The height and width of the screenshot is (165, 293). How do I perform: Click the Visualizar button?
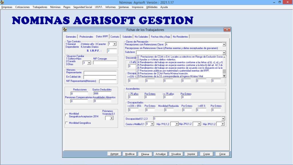point(176,154)
